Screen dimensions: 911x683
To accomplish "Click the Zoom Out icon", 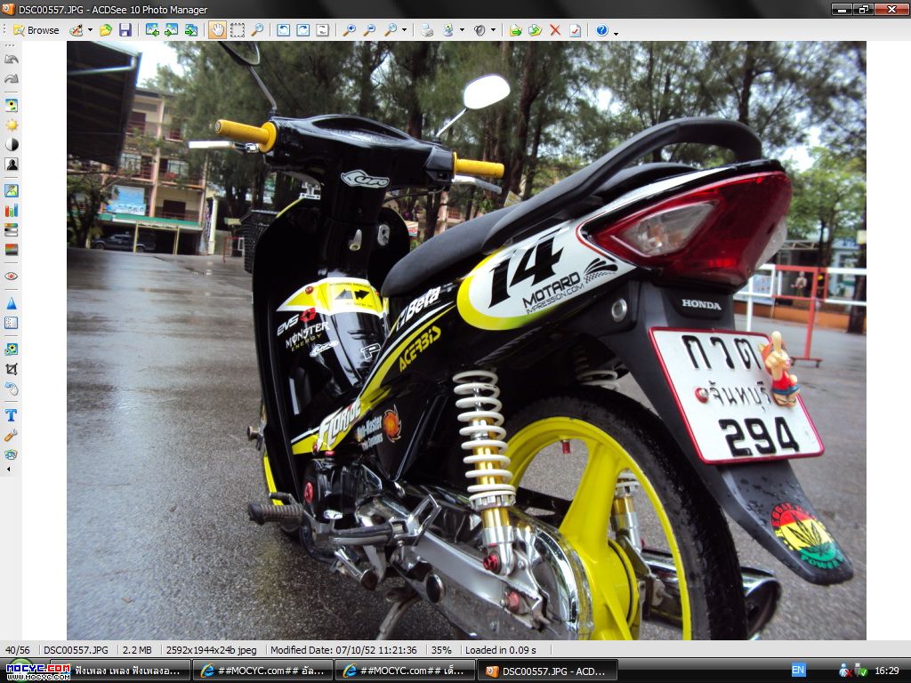I will [369, 30].
